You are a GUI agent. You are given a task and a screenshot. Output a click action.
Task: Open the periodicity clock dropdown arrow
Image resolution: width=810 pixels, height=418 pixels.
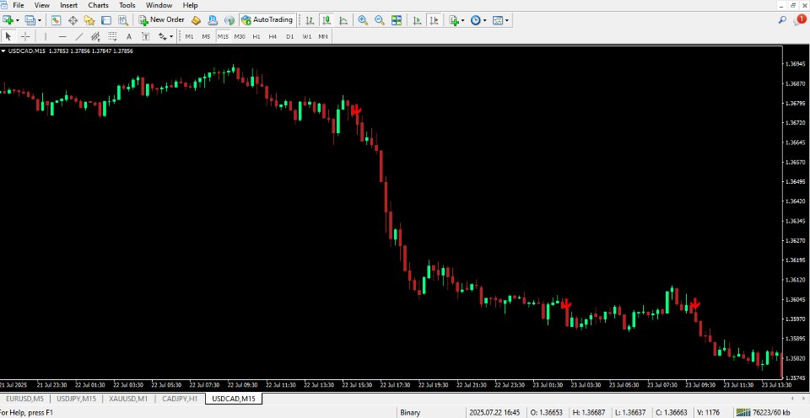pyautogui.click(x=484, y=20)
